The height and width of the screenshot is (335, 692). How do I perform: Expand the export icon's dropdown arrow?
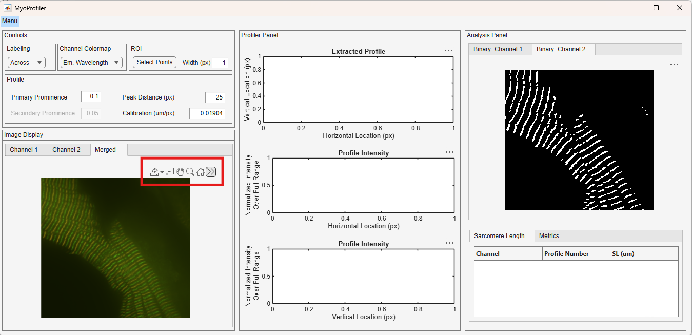[x=162, y=172]
